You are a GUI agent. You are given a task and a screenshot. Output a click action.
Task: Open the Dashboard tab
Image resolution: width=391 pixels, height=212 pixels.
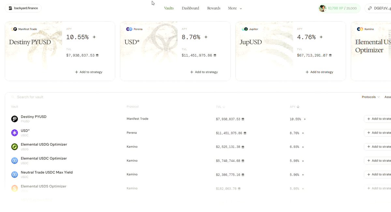tap(190, 8)
